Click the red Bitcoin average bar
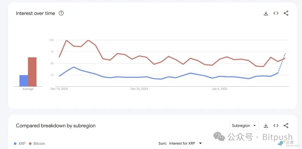The width and height of the screenshot is (302, 149). pos(32,72)
